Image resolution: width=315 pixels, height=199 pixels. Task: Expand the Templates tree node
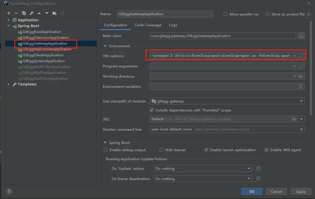[x=8, y=84]
